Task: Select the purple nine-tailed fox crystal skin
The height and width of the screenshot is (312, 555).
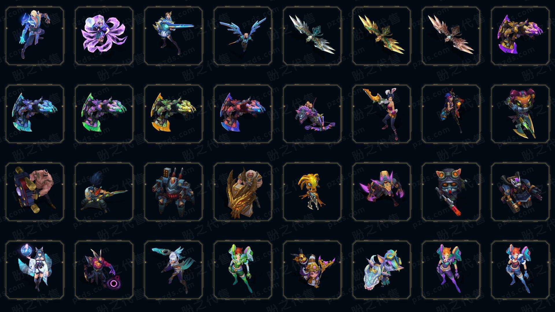Action: (x=104, y=36)
